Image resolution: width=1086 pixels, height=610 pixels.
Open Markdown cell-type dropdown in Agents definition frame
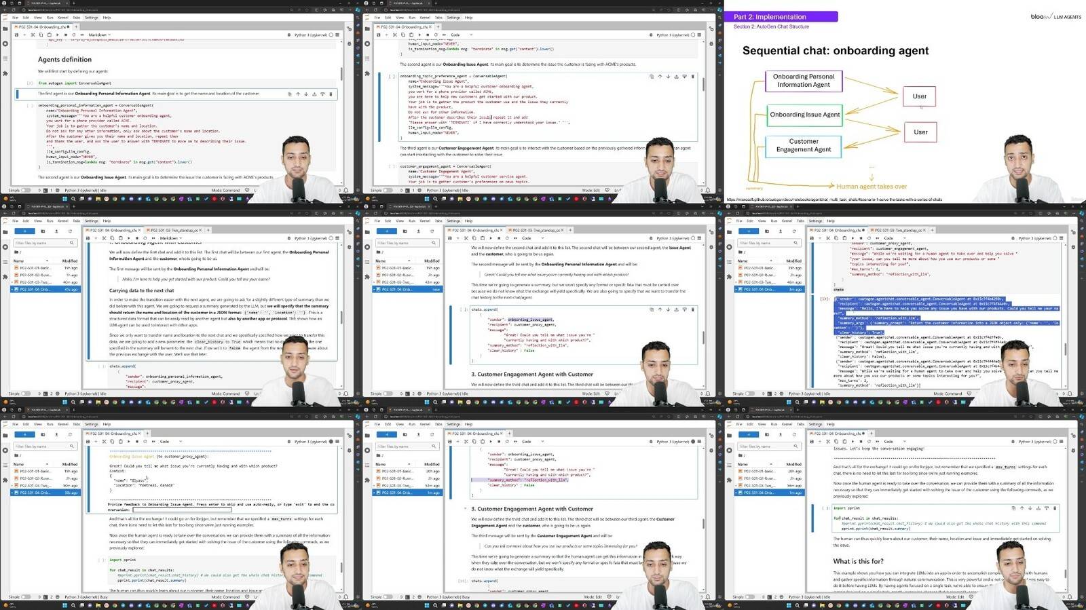[x=100, y=35]
